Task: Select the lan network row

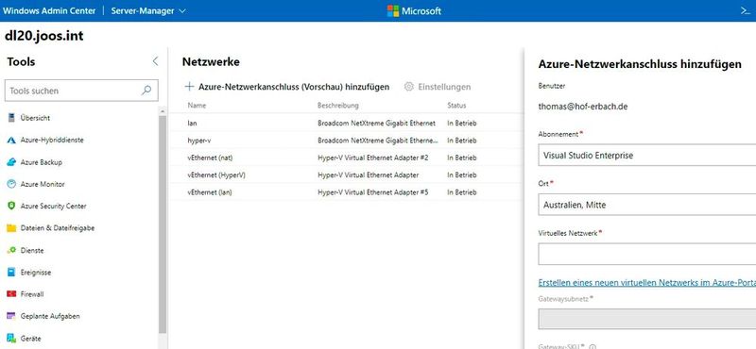Action: [346, 124]
